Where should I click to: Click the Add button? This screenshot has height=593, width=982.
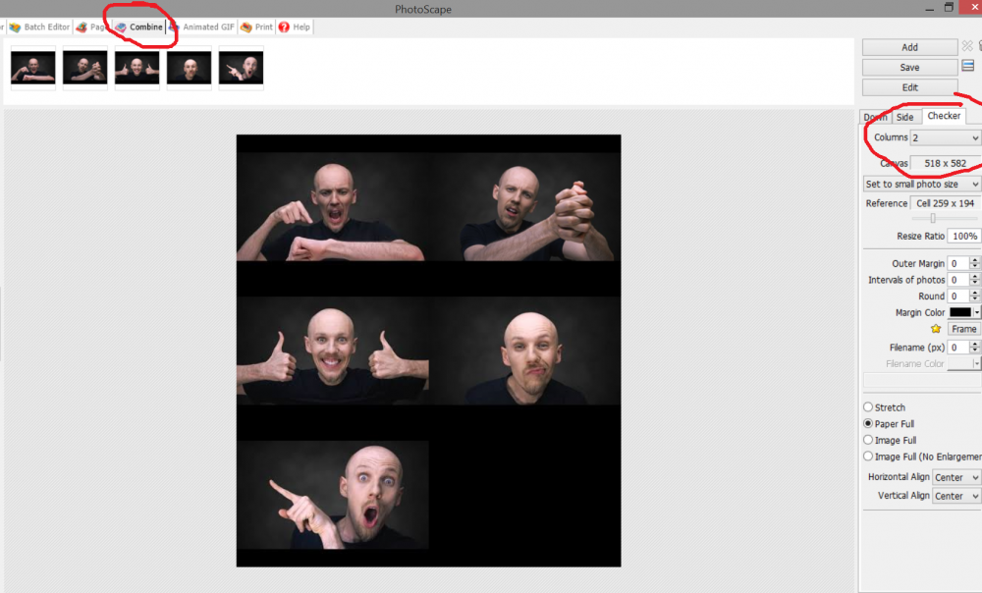point(909,47)
